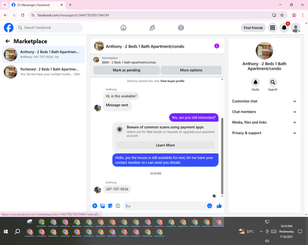Open the tab search dropdown arrow
This screenshot has width=308, height=245.
click(x=5, y=5)
